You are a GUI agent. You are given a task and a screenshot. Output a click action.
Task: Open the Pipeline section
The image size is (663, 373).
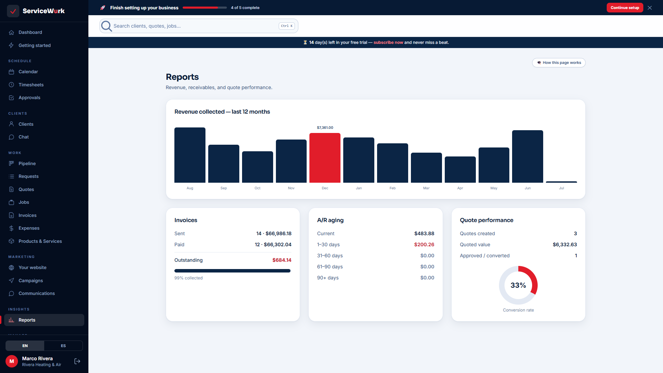(44, 163)
